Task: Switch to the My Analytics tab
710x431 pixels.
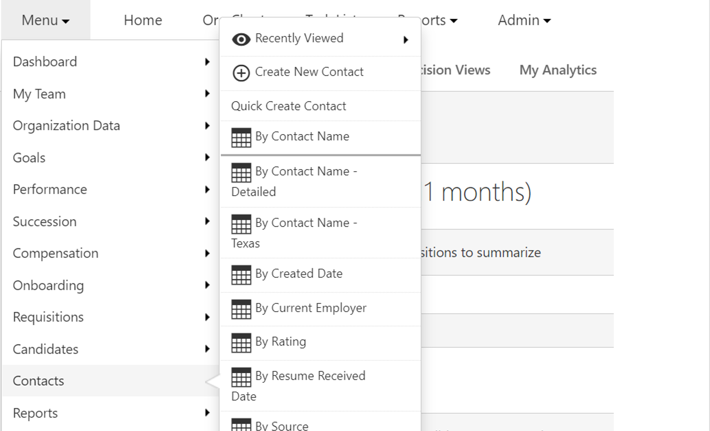Action: tap(558, 70)
